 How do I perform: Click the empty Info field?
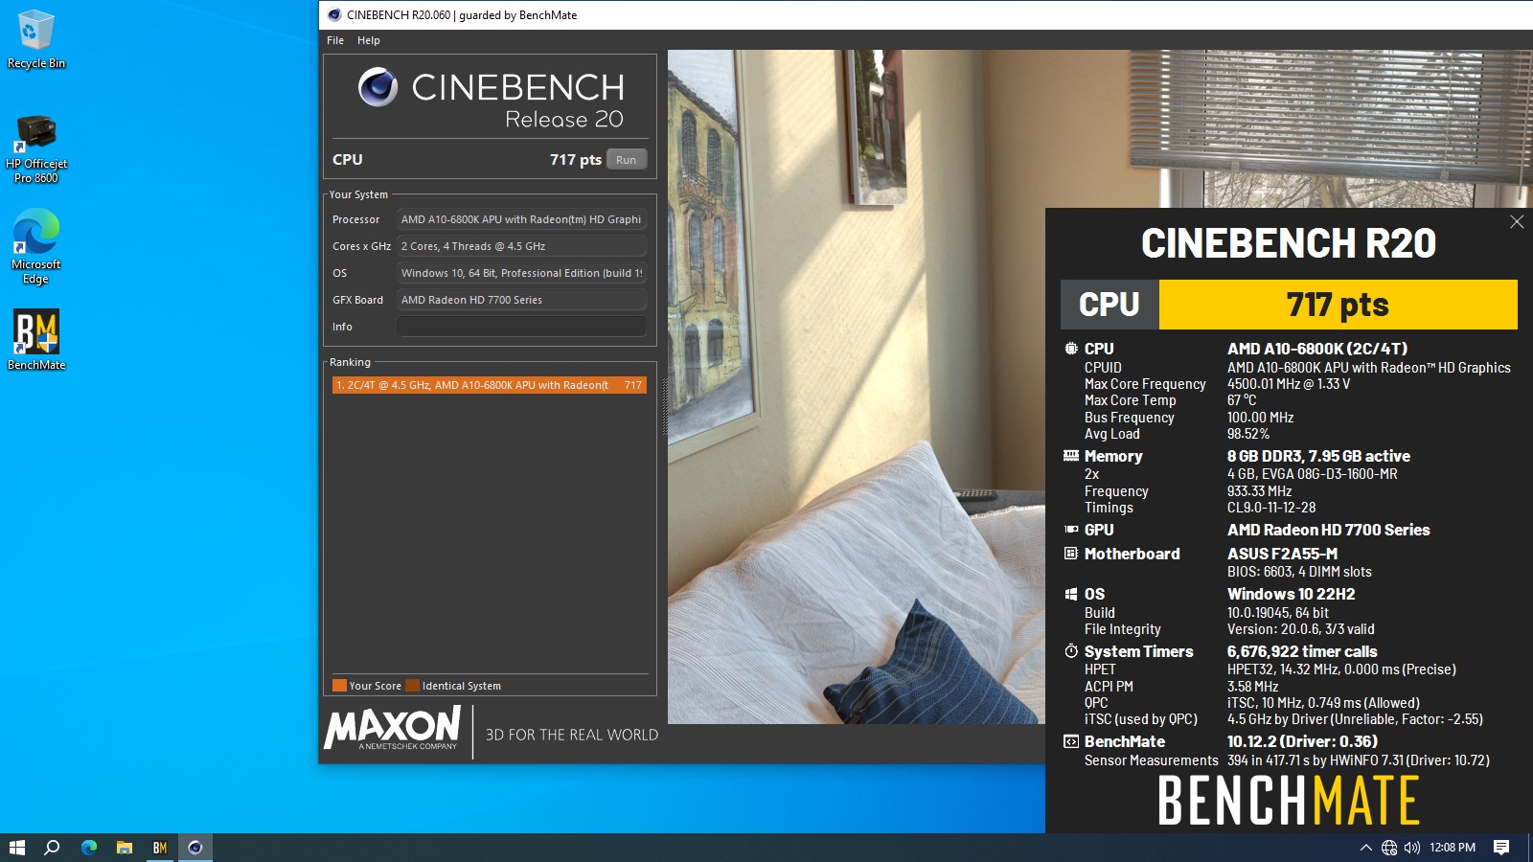[521, 327]
